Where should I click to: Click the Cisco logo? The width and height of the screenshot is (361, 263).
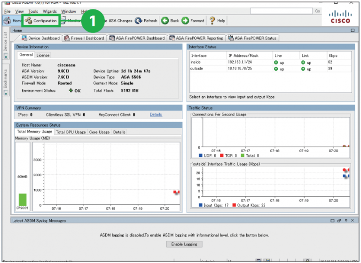click(340, 17)
